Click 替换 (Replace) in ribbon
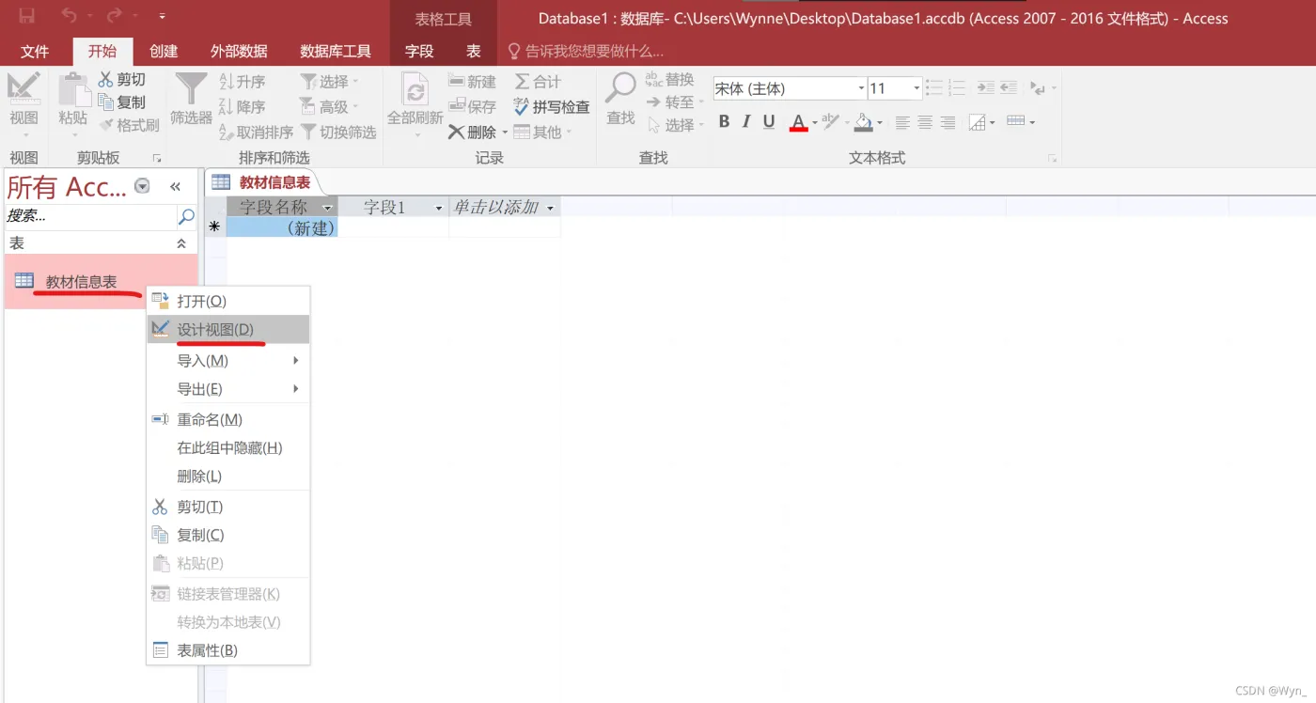The height and width of the screenshot is (703, 1316). 670,80
